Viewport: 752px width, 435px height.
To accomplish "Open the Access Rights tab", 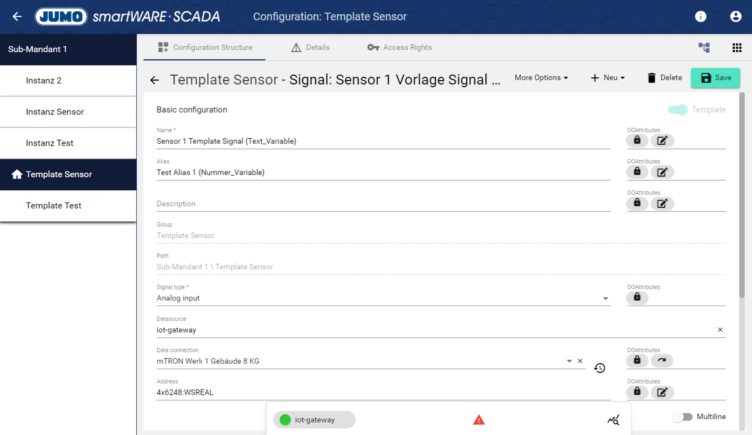I will click(400, 48).
